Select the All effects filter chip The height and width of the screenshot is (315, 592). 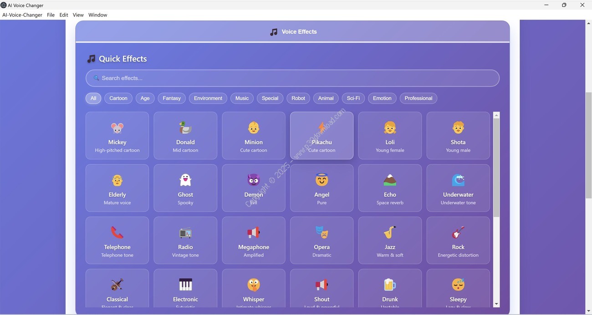pyautogui.click(x=93, y=98)
